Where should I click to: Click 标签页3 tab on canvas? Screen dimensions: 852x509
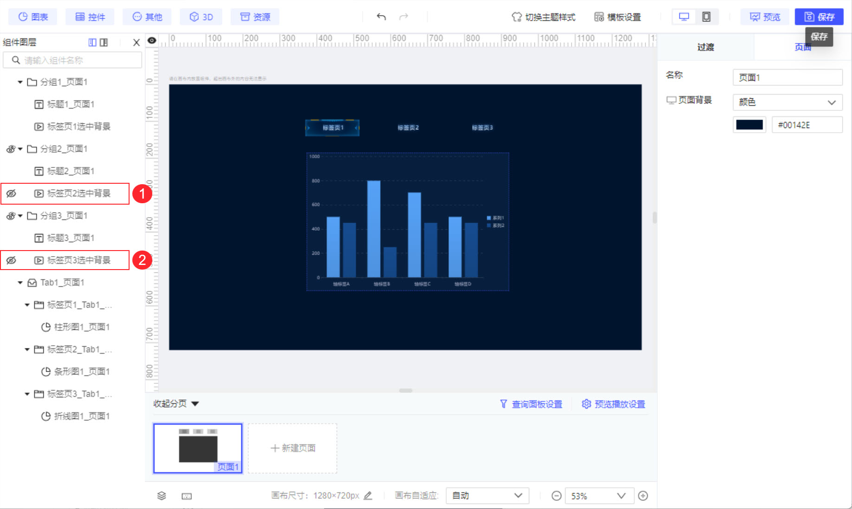482,128
